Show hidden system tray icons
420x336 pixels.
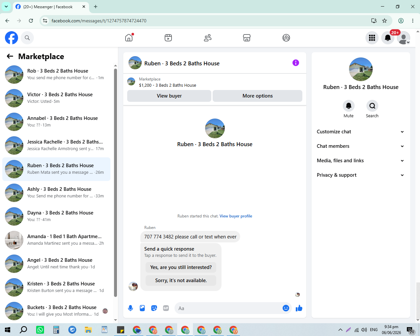click(340, 330)
